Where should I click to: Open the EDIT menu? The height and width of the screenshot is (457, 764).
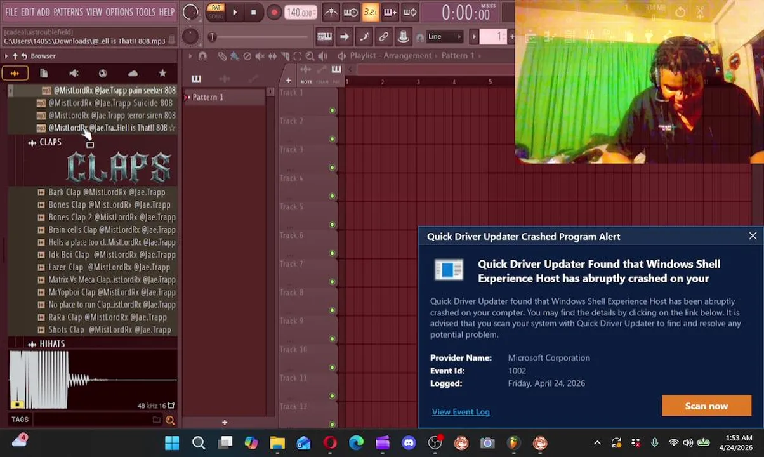pos(27,12)
